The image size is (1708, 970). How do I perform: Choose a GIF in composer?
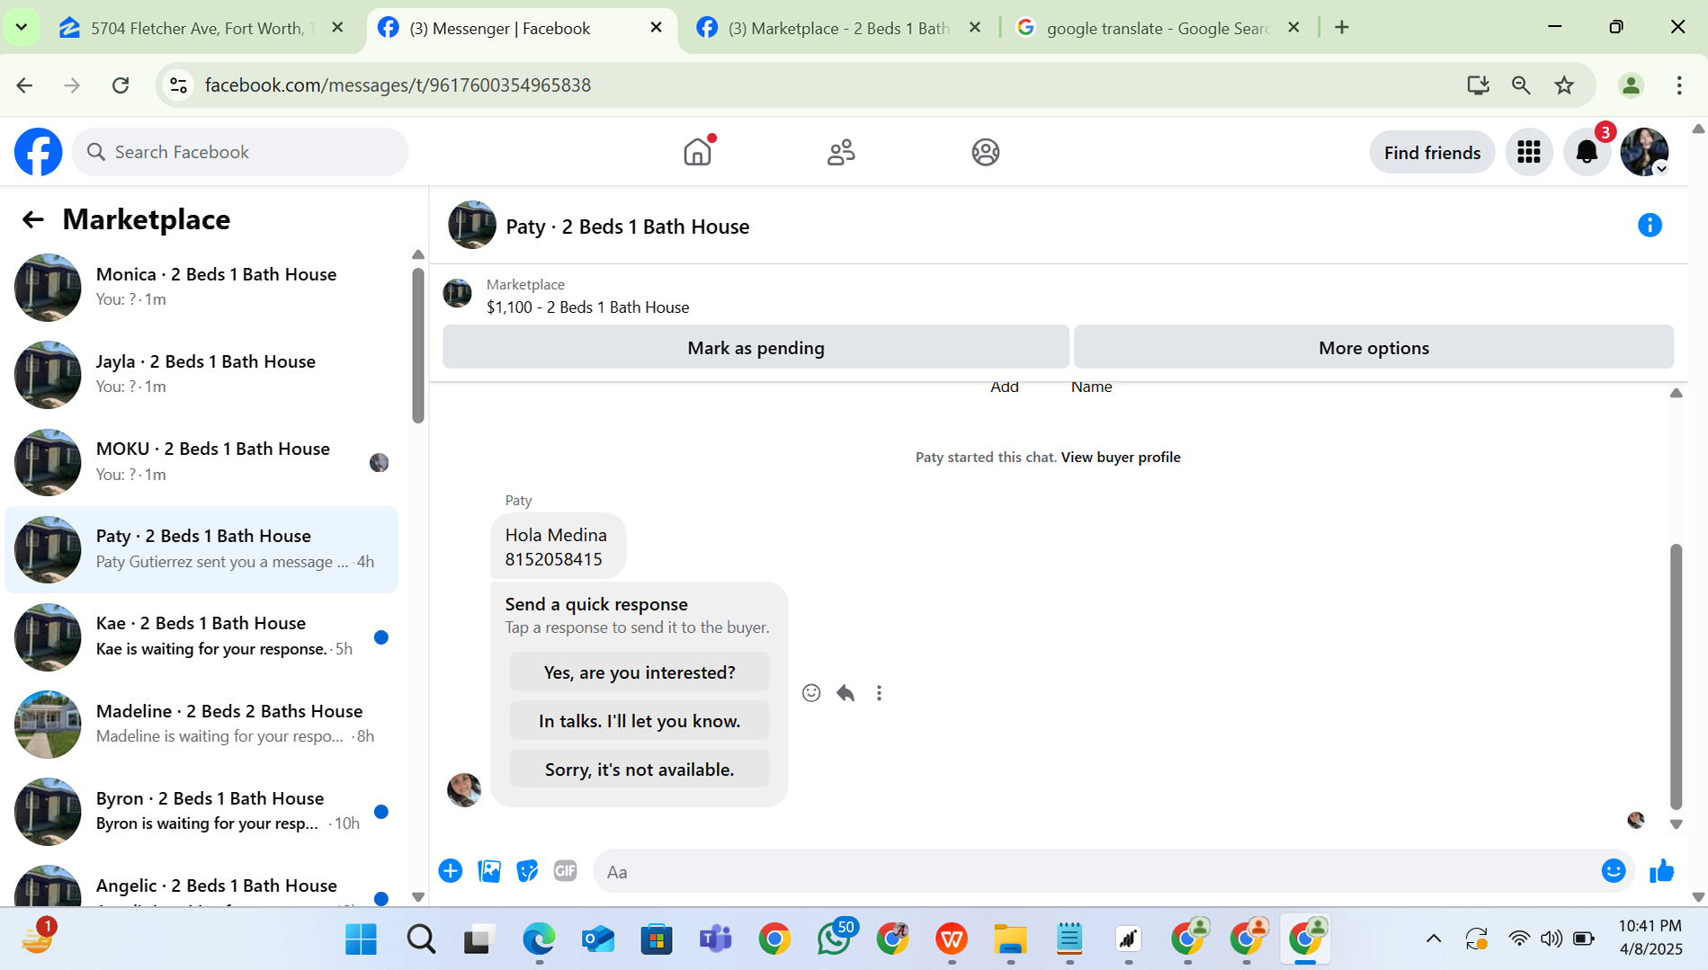(566, 871)
